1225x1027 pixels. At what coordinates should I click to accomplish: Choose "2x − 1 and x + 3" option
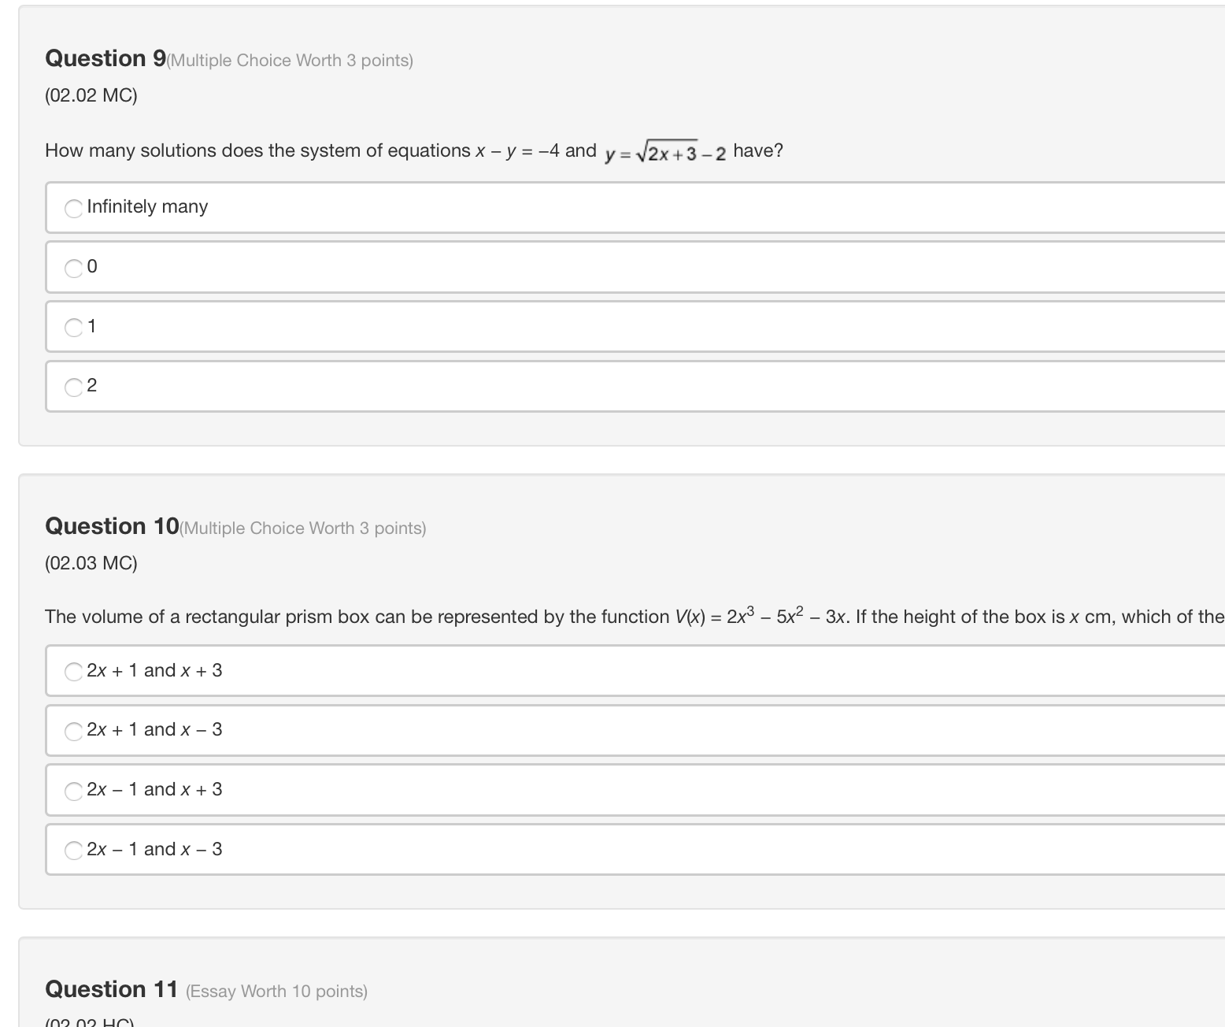tap(73, 791)
